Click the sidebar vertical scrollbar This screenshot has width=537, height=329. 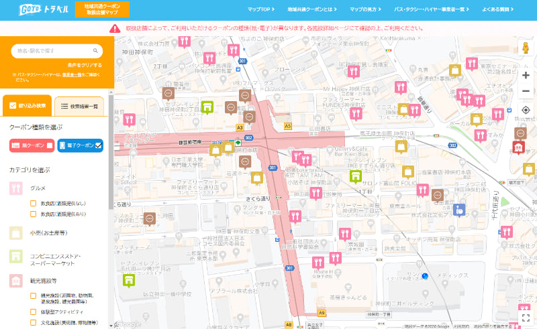(111, 152)
